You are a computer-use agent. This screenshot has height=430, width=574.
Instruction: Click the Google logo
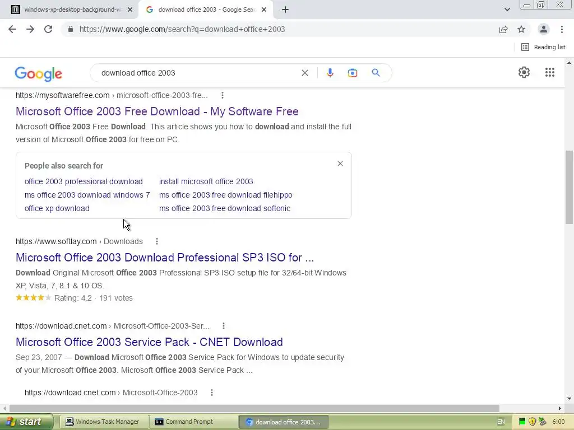(39, 73)
